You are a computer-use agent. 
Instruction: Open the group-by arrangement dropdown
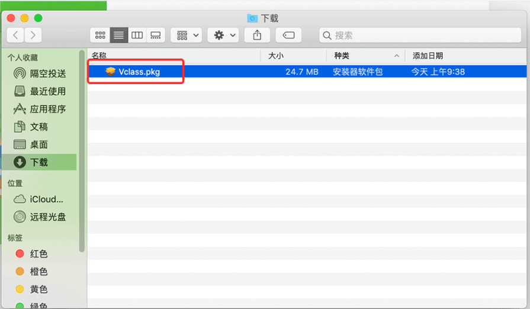pyautogui.click(x=187, y=36)
